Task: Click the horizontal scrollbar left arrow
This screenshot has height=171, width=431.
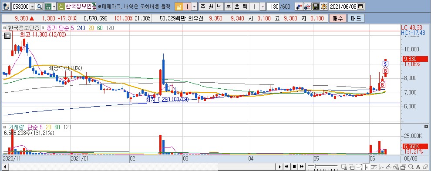Action: [x=5, y=167]
